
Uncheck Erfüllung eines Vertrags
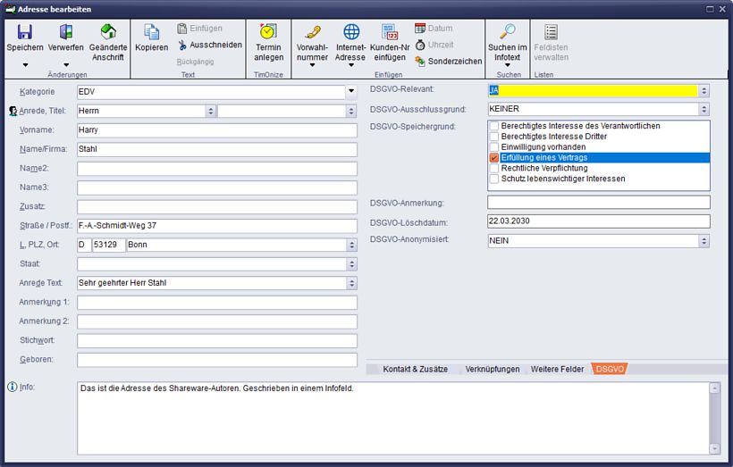coord(494,158)
